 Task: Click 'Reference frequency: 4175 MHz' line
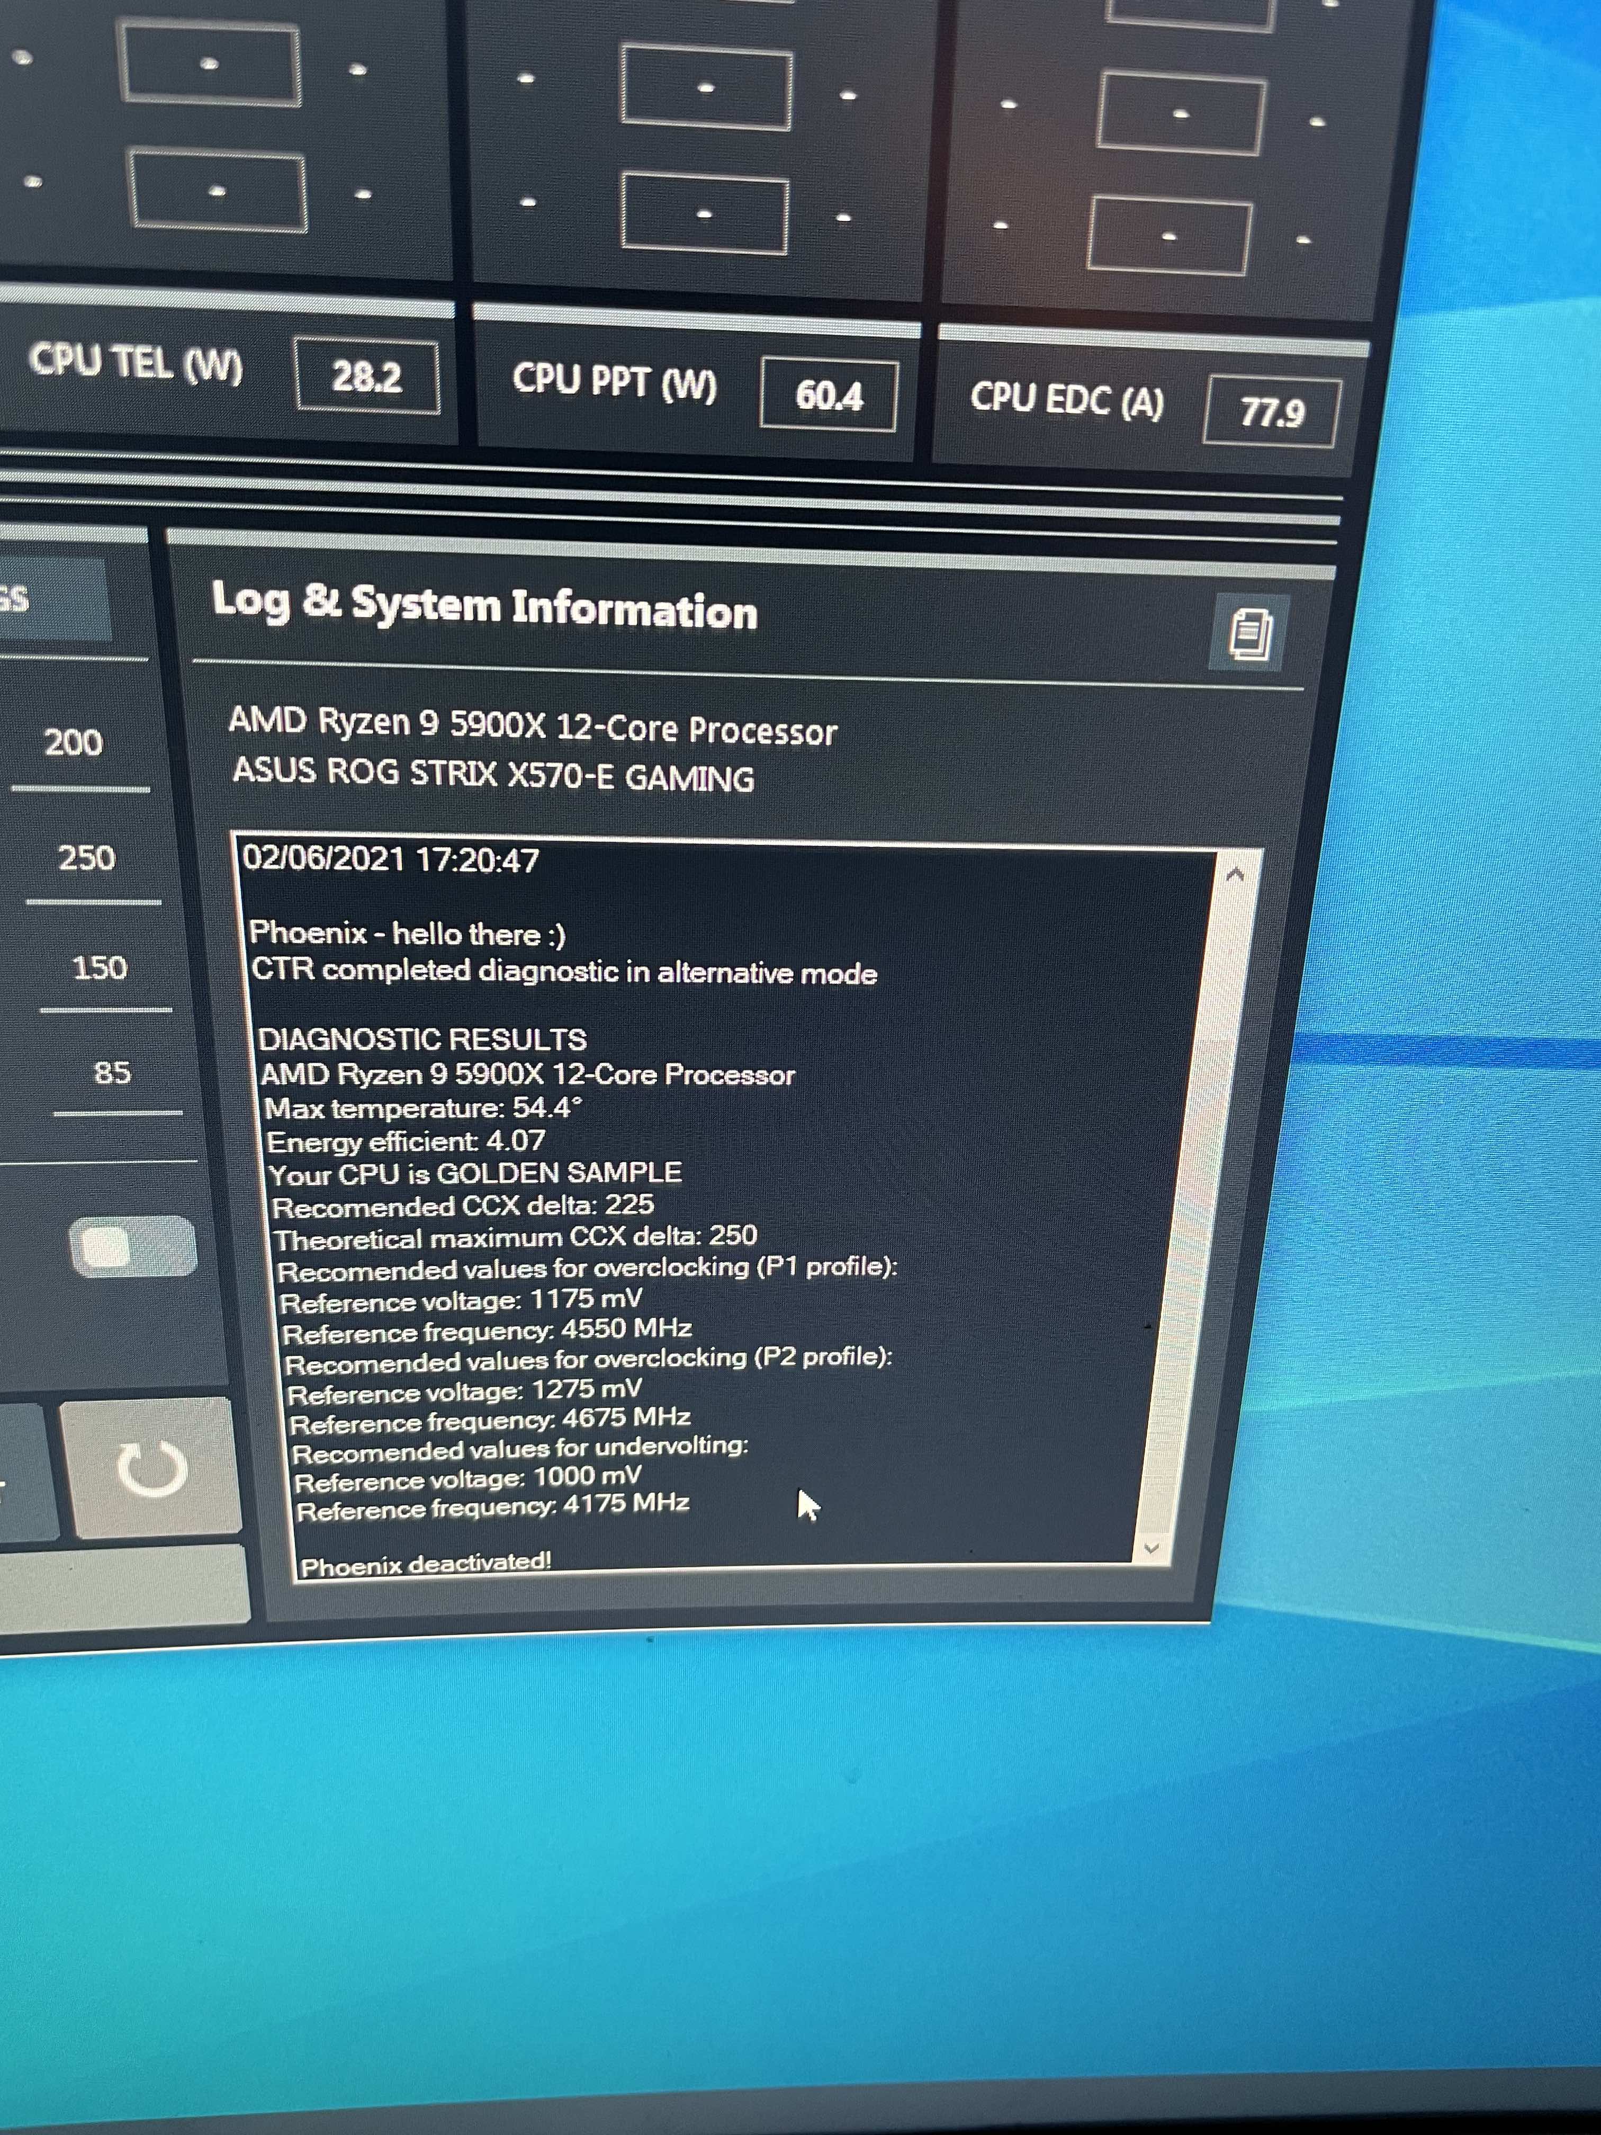(x=493, y=1506)
